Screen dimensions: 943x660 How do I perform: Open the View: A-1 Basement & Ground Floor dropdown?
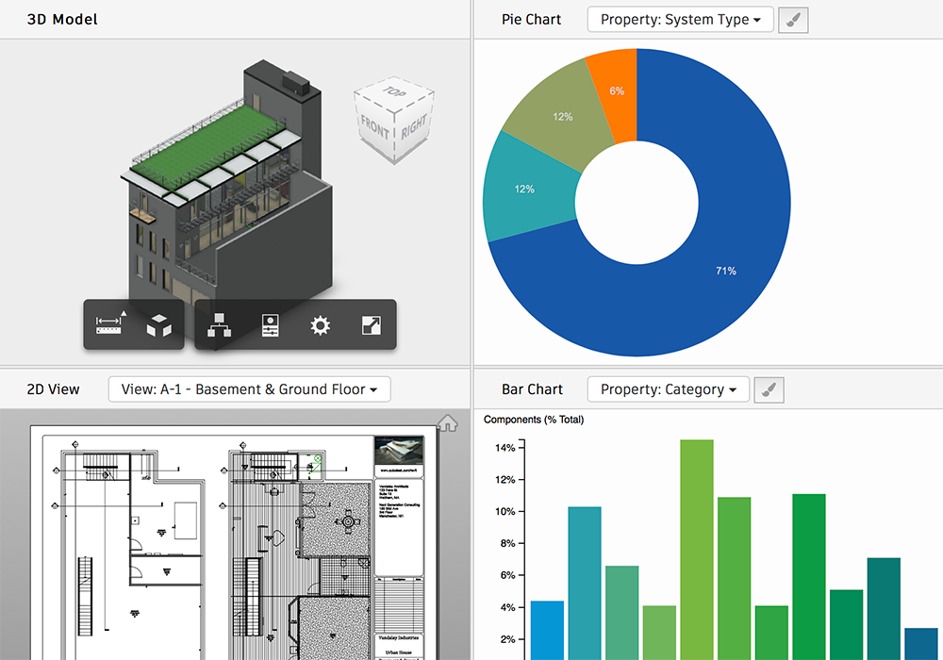(x=249, y=388)
